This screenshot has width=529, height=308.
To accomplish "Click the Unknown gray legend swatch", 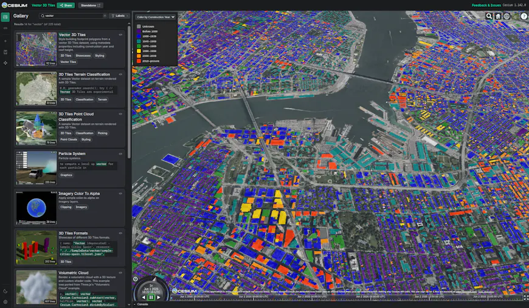I will (139, 26).
